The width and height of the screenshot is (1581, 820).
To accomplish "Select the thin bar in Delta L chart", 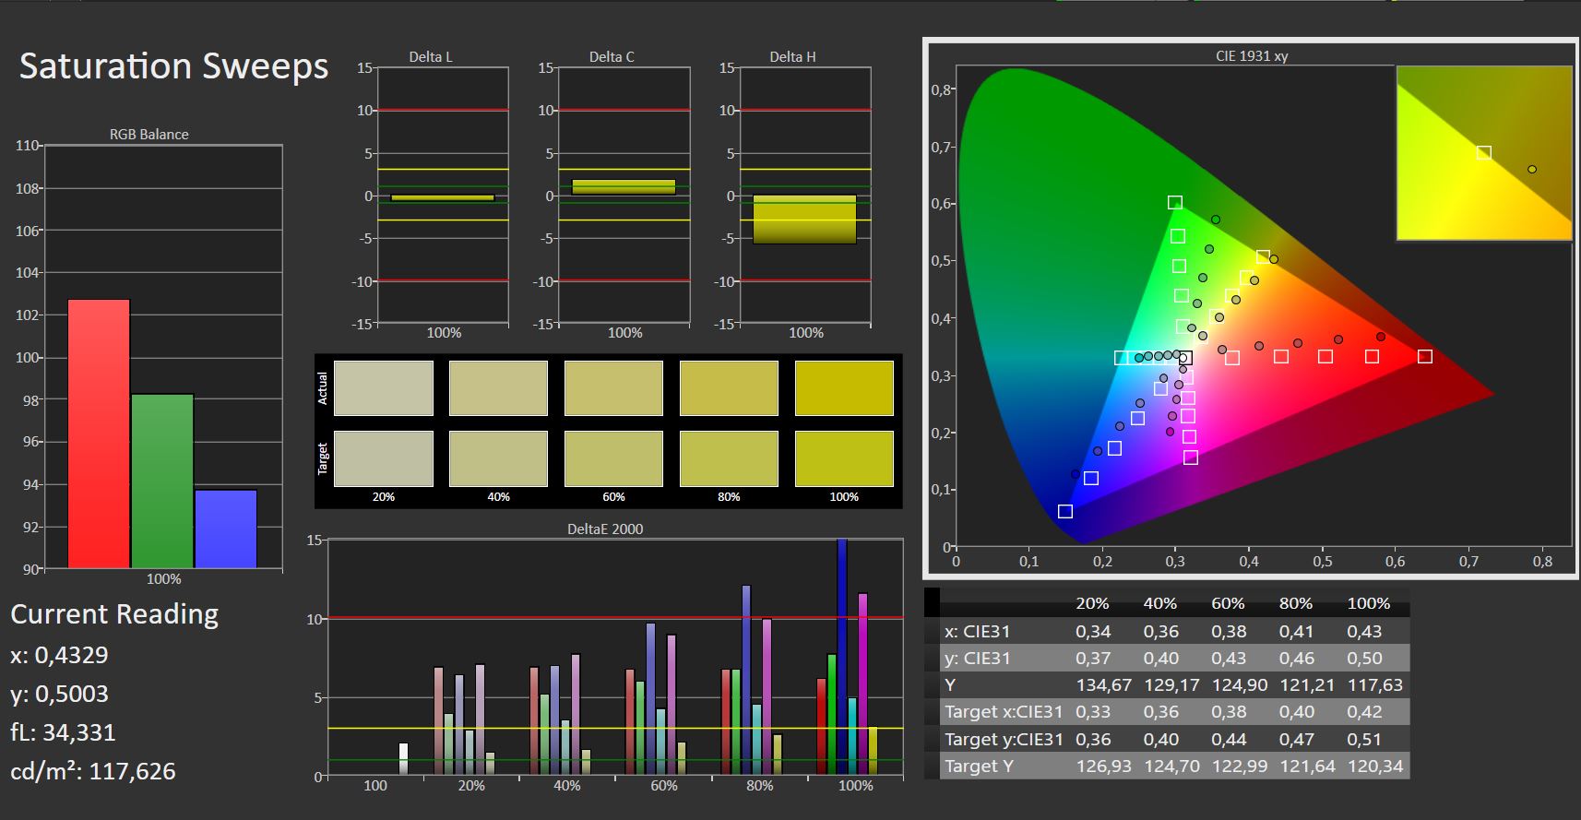I will tap(442, 197).
